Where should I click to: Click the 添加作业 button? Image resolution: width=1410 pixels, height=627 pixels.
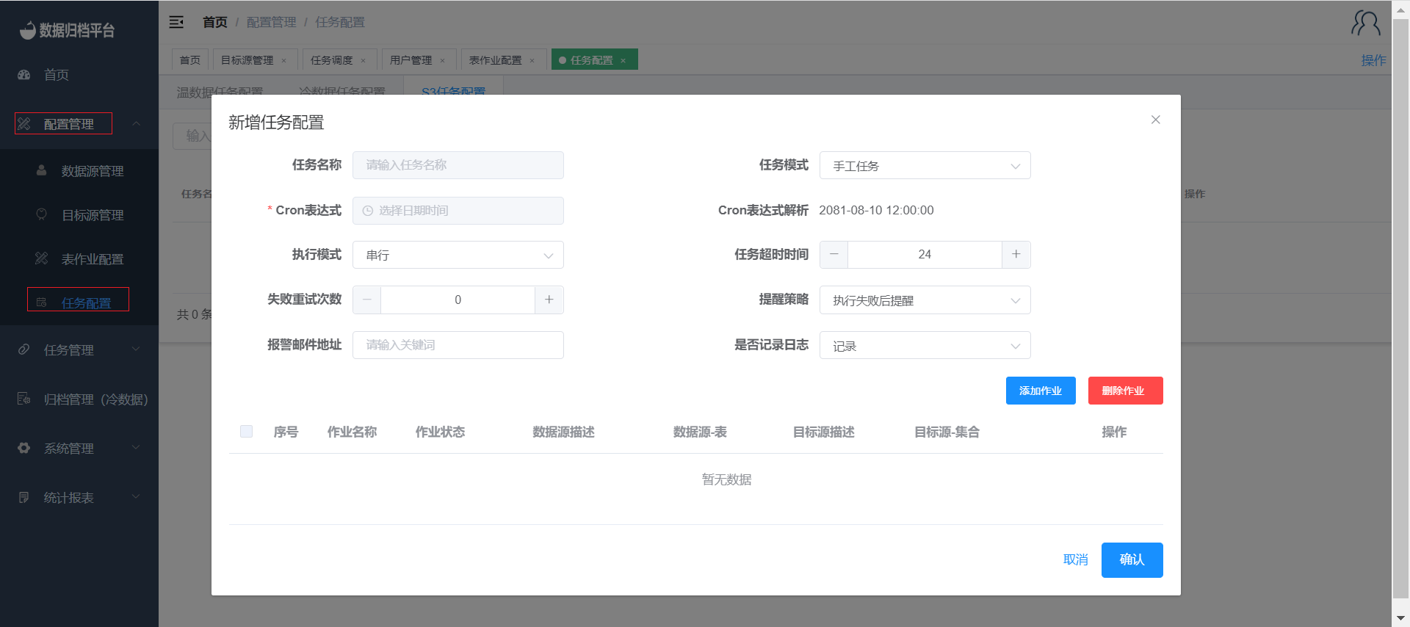[1041, 391]
